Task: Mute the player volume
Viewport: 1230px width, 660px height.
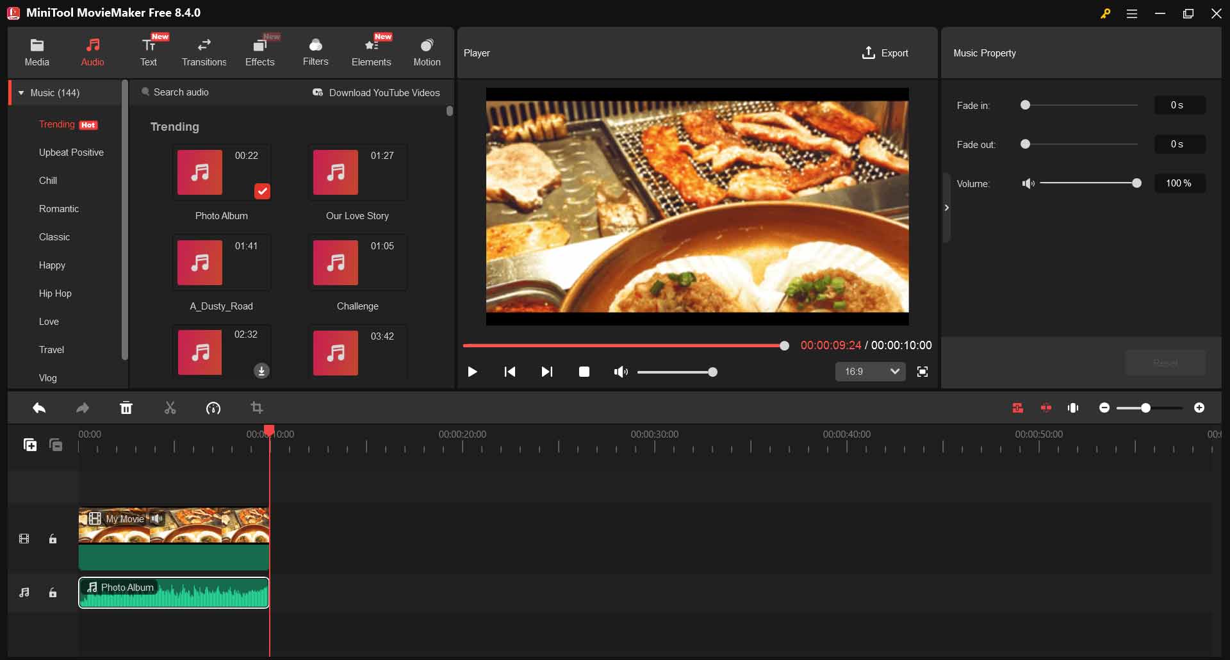Action: (x=619, y=372)
